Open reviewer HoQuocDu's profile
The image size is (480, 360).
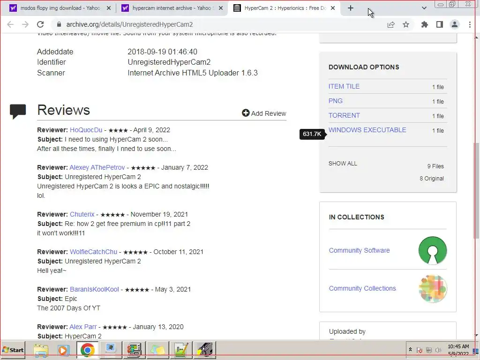pos(86,130)
